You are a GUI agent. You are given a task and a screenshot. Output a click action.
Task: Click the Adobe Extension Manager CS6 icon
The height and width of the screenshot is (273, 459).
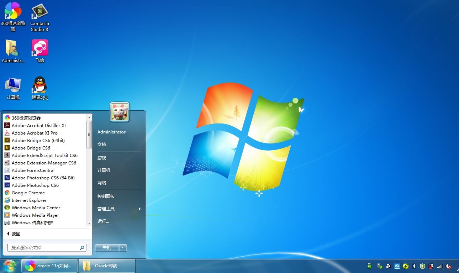[x=7, y=163]
